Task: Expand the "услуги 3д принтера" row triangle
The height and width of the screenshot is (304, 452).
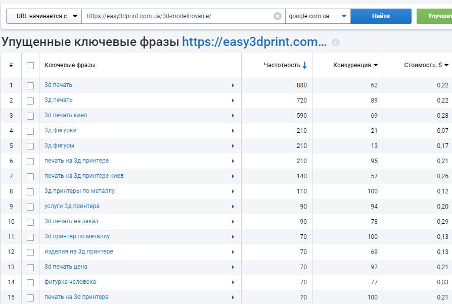Action: click(233, 207)
